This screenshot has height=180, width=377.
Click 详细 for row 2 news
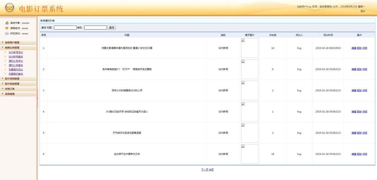point(364,69)
